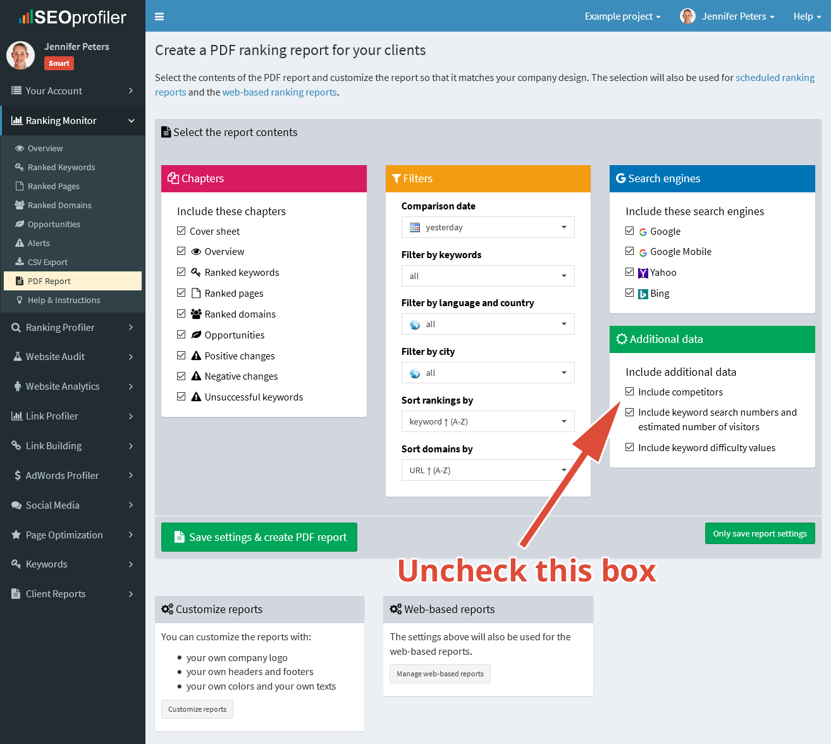The image size is (831, 744).
Task: Click the CSV Export download icon
Action: (20, 262)
